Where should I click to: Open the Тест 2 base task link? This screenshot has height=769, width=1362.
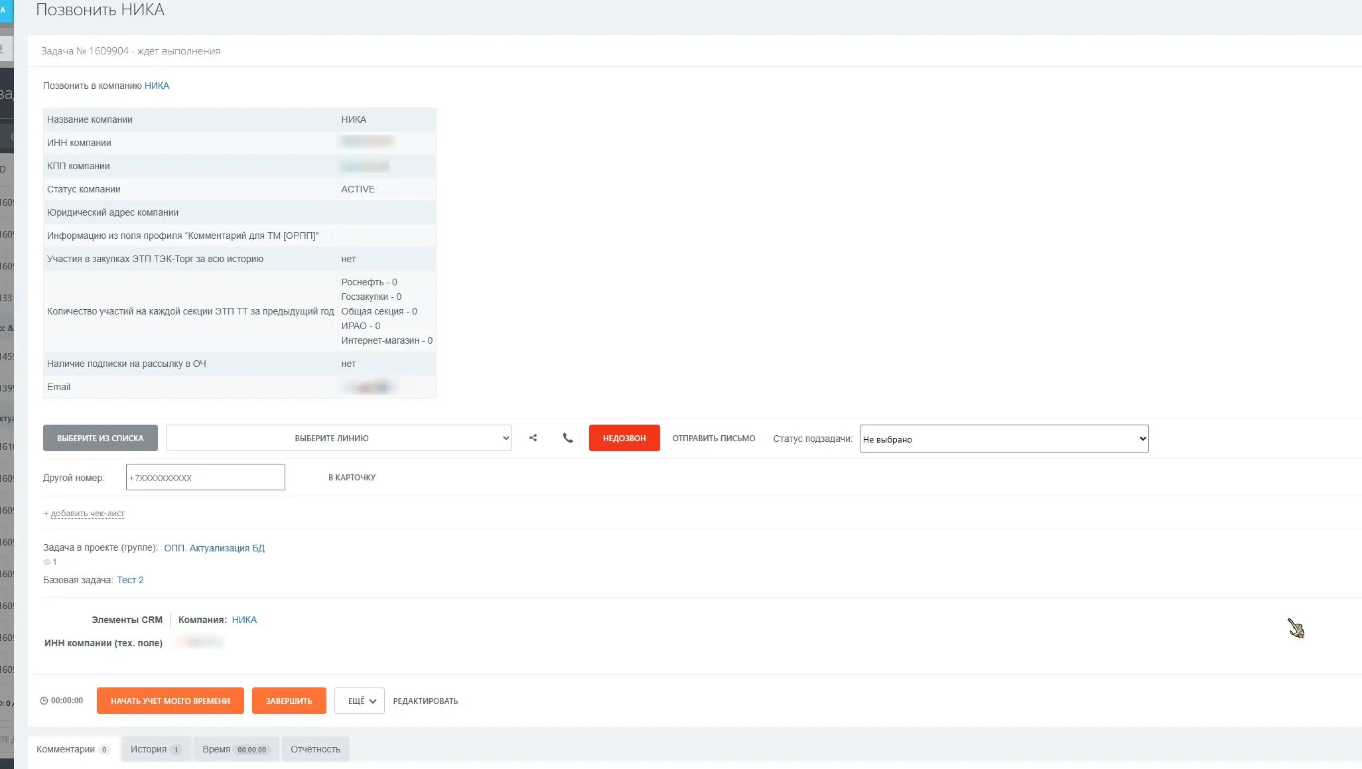coord(130,580)
